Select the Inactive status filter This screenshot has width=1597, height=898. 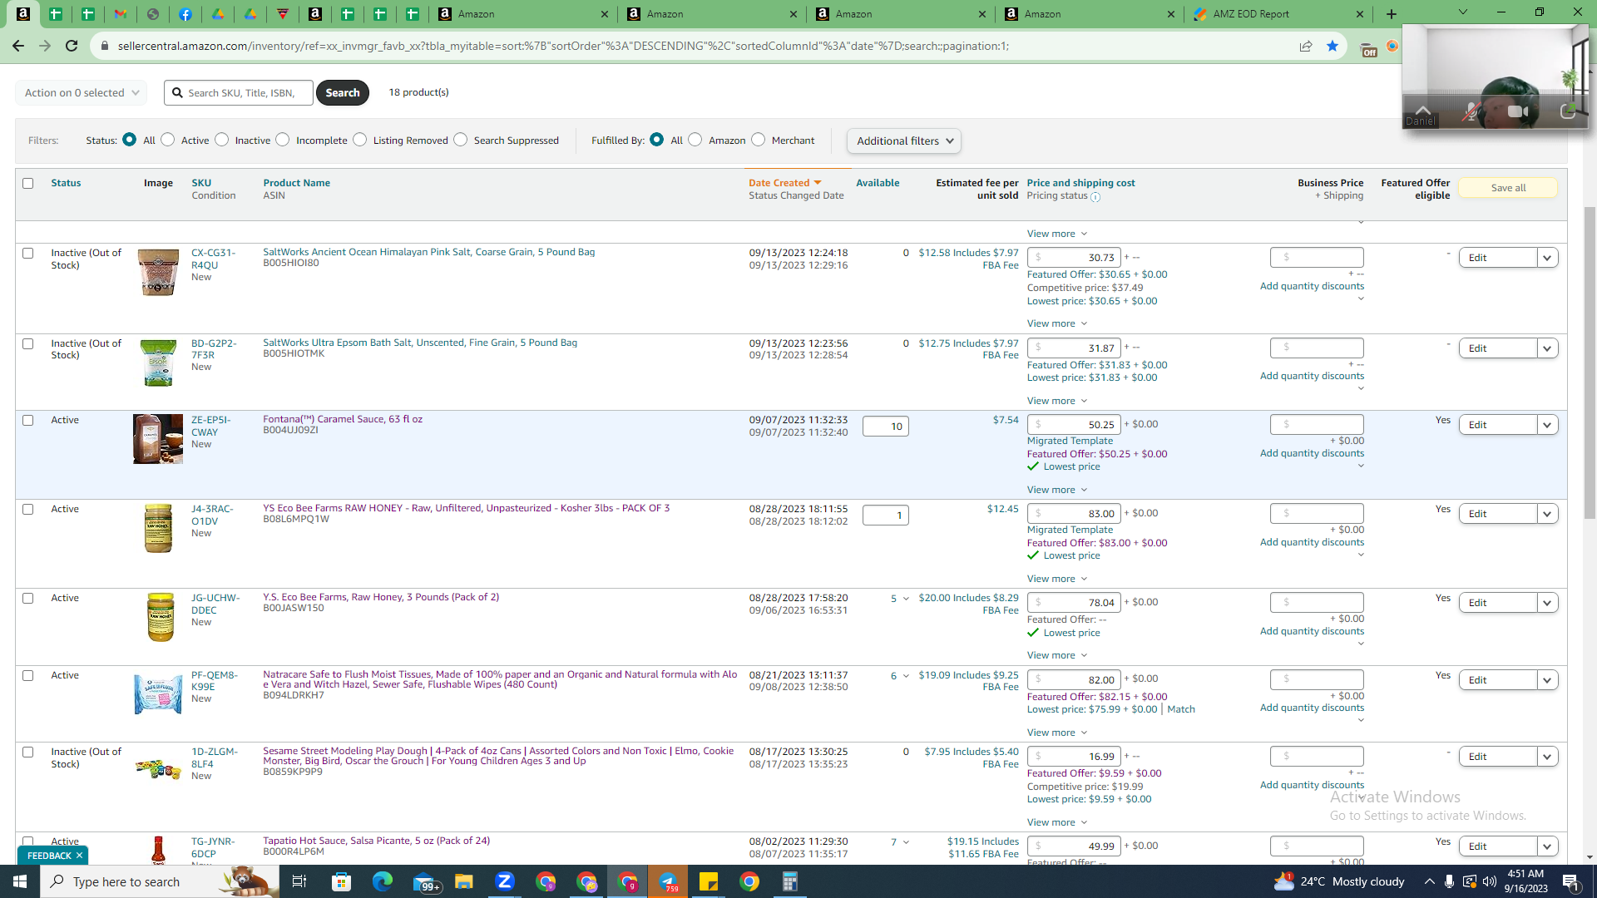click(x=222, y=140)
